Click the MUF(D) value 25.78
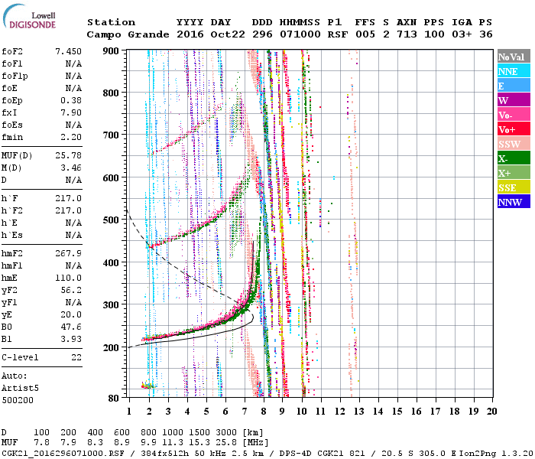This screenshot has height=459, width=535. coord(68,156)
